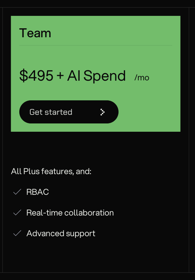Viewport: 195px width, 280px height.
Task: Click the arrow chevron inside Get started
Action: 102,112
